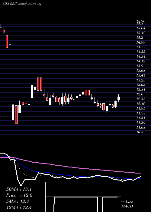
Task: Click the 14.55 price level label
Action: [141, 52]
